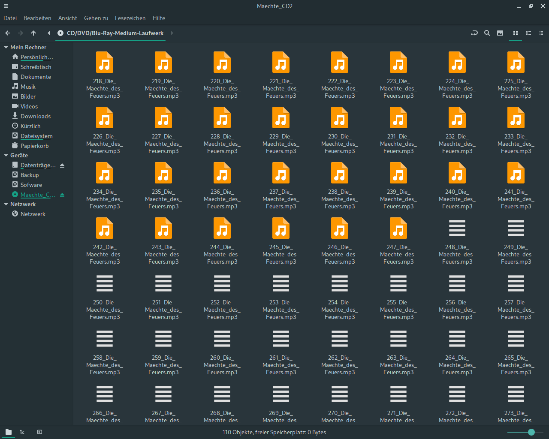Collapse the Geräte section
This screenshot has height=439, width=549.
(6, 155)
